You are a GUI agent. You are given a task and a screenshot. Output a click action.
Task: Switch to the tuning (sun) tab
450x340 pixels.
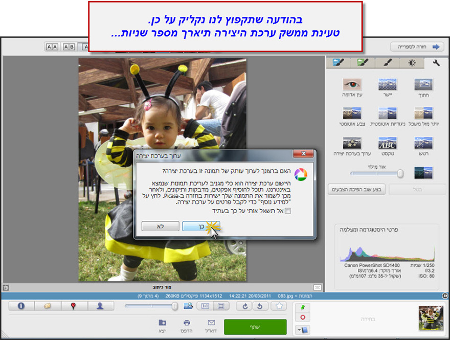(x=411, y=62)
